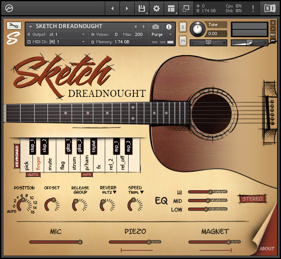Click the wrench edit instrument icon
The image size is (281, 259).
pyautogui.click(x=14, y=26)
